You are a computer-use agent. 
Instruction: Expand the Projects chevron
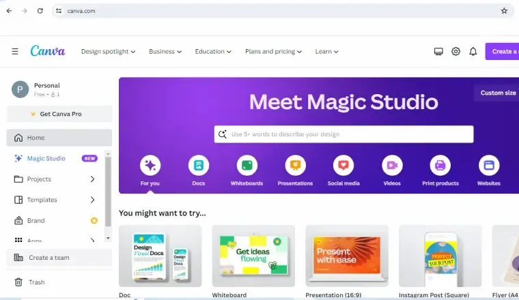(x=92, y=179)
